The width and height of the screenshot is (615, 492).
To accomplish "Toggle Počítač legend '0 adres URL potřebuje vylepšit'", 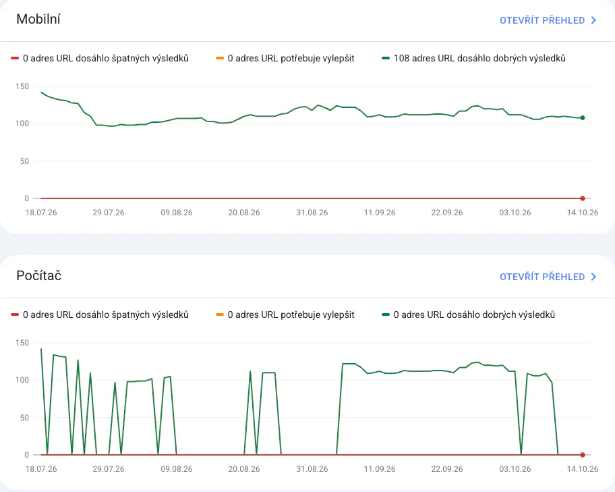I will [x=285, y=315].
